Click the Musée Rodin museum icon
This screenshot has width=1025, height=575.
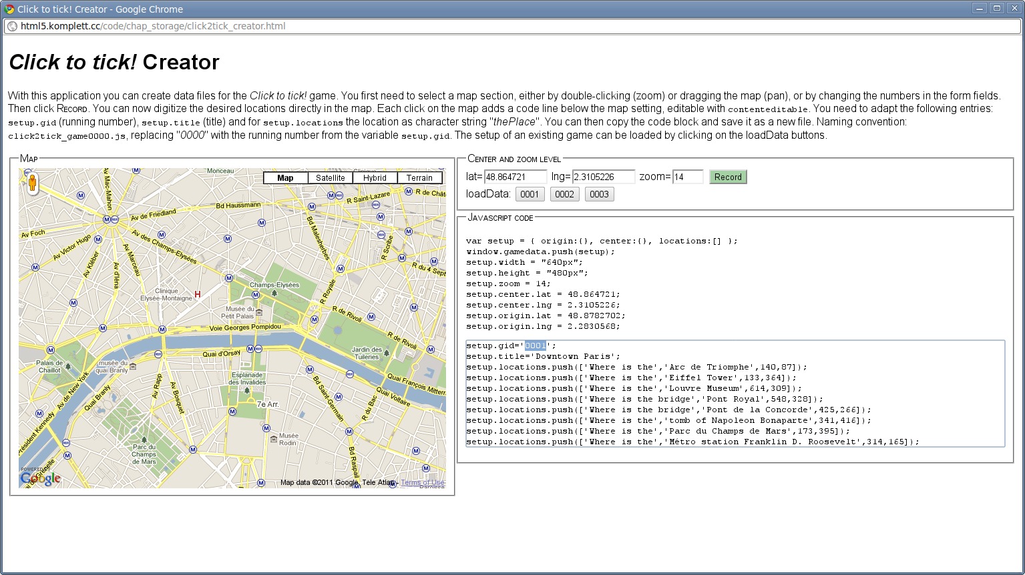274,438
